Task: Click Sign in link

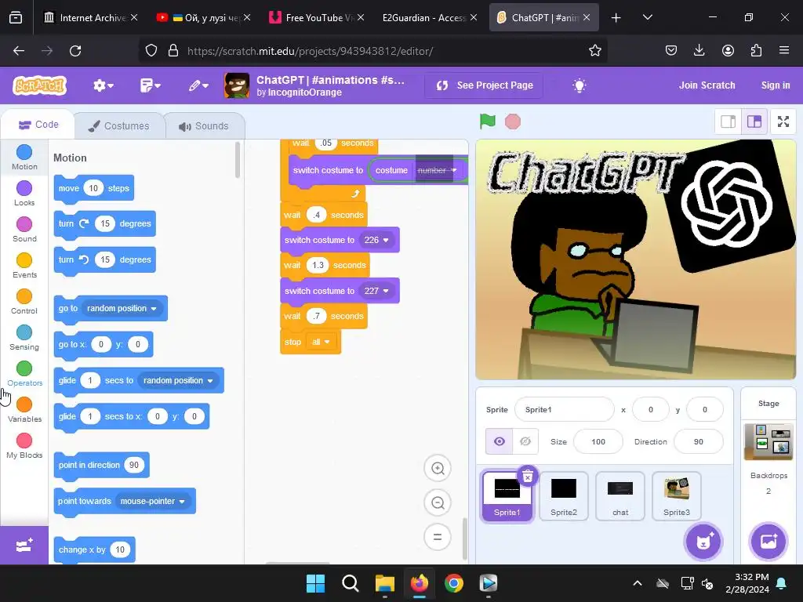Action: click(x=776, y=85)
